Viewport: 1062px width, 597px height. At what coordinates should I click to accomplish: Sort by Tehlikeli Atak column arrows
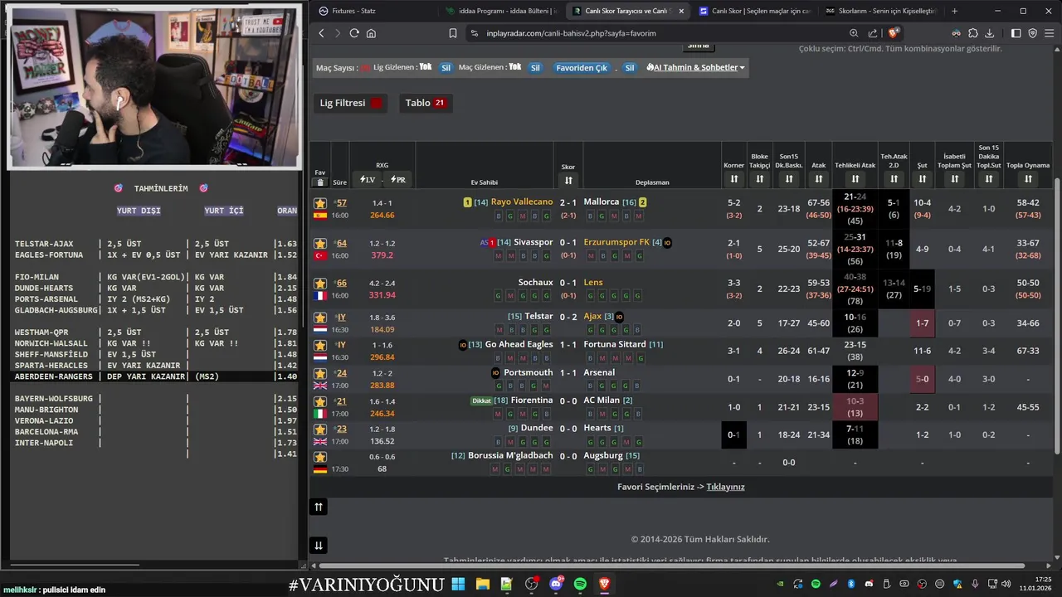click(x=855, y=179)
